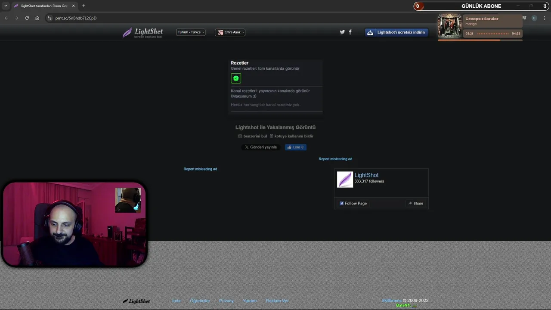
Task: Open the footer Reklam Ver link
Action: (277, 301)
